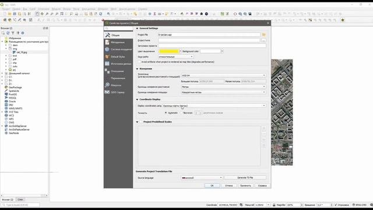Screen dimensions: 373x210
Task: Select the manual (Вручную) precision radio button
Action: [181, 113]
